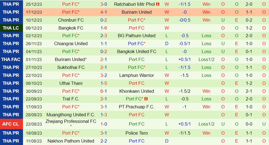Open Uthai Thani team link
This screenshot has height=145, width=269.
(71, 83)
